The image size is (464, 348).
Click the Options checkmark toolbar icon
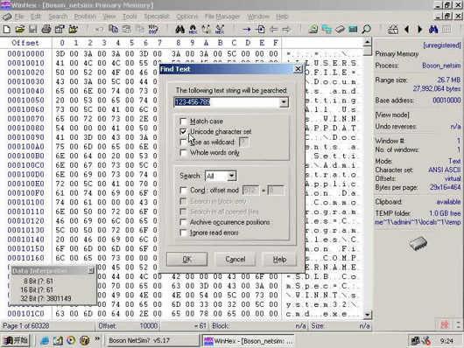[393, 29]
